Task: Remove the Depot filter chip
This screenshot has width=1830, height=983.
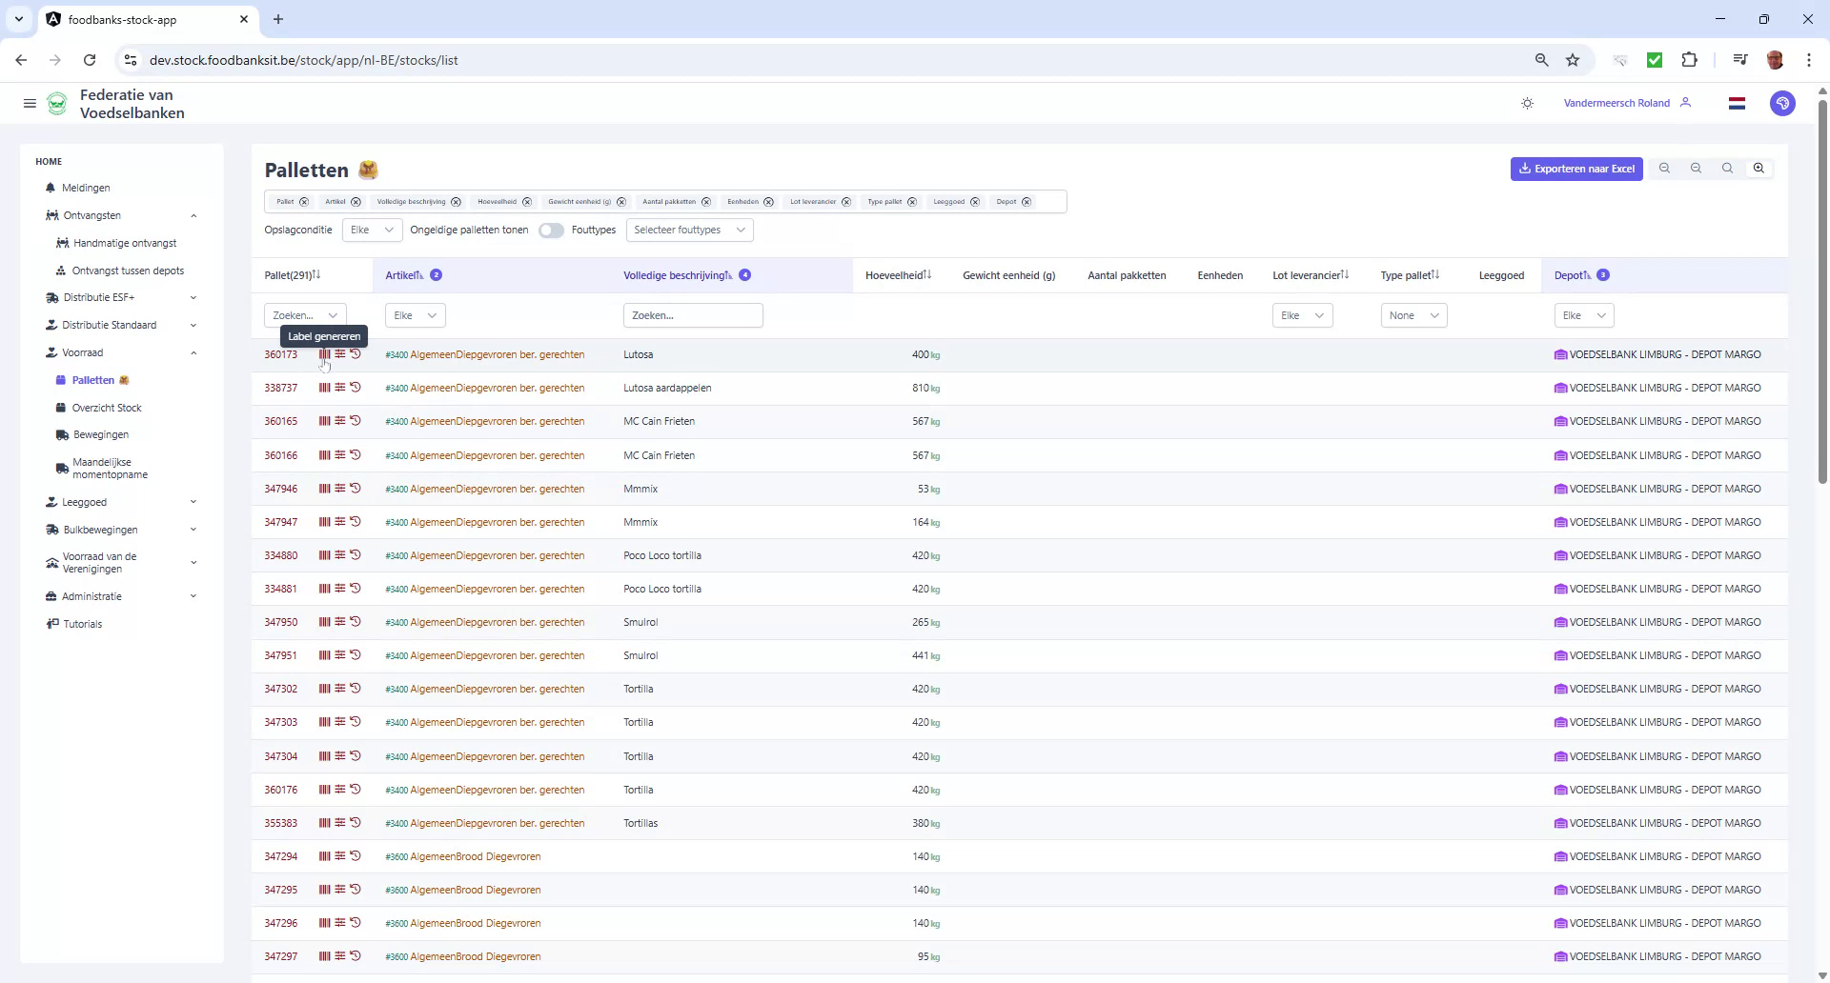Action: 1026,201
